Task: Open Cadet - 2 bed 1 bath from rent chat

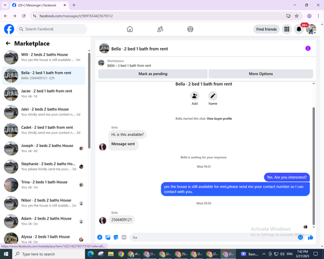Action: (x=43, y=130)
